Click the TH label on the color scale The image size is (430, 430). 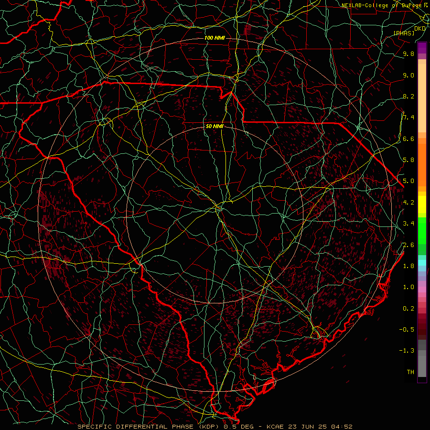tap(410, 372)
